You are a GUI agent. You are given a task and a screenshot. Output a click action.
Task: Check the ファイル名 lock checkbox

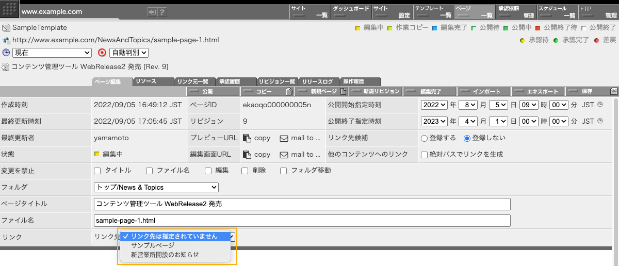click(150, 171)
